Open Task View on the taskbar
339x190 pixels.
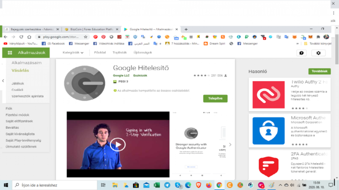[103, 185]
